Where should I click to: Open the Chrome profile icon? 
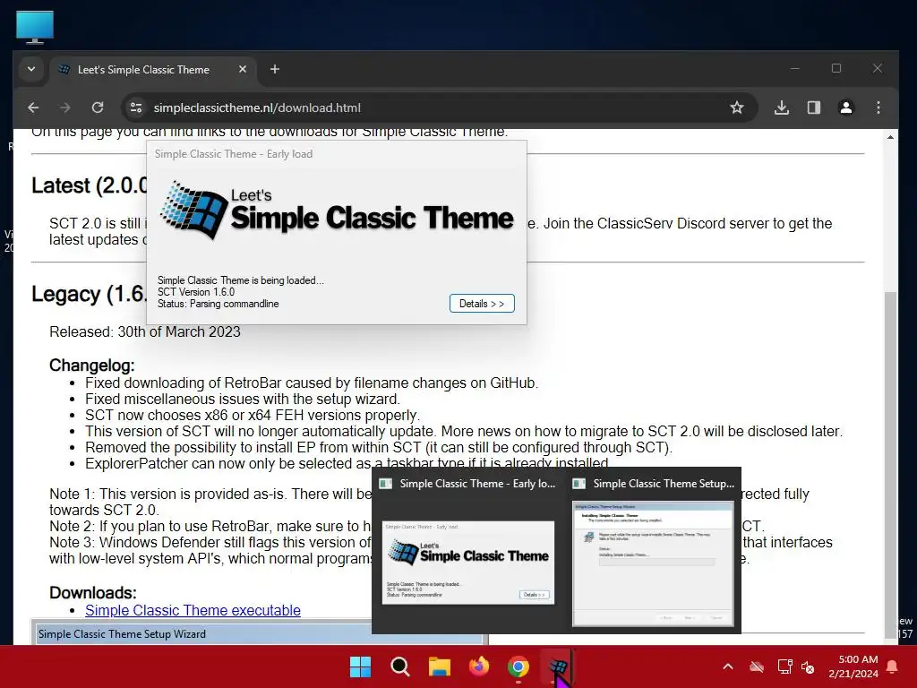pos(845,107)
